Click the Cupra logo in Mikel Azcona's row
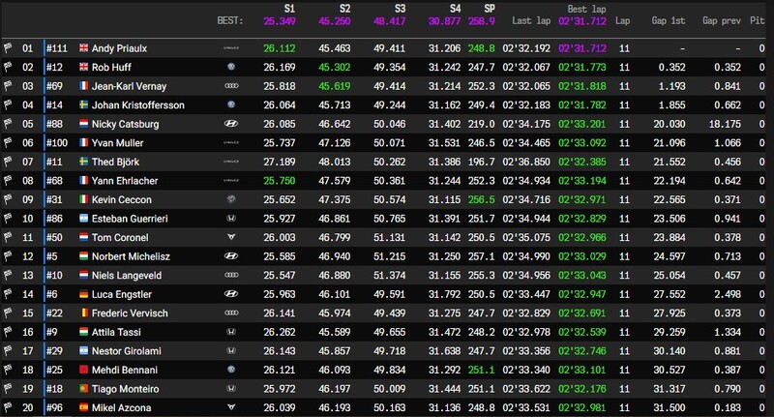 [x=231, y=407]
